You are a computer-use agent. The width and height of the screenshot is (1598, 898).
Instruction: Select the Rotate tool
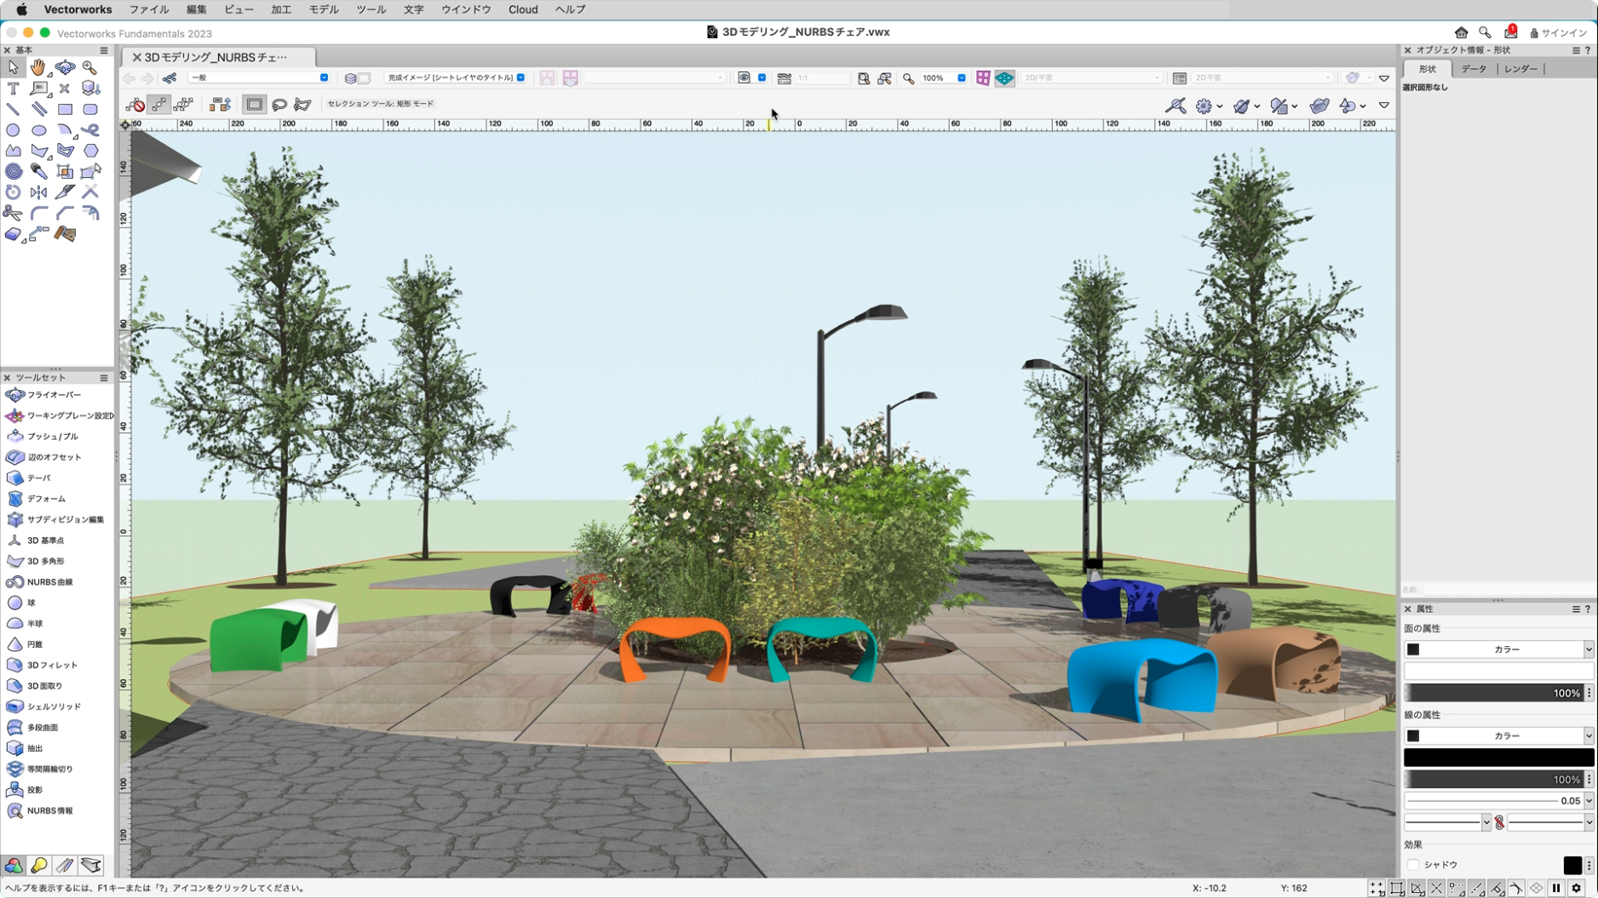click(13, 192)
